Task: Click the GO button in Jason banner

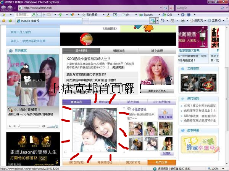Action: tap(43, 158)
